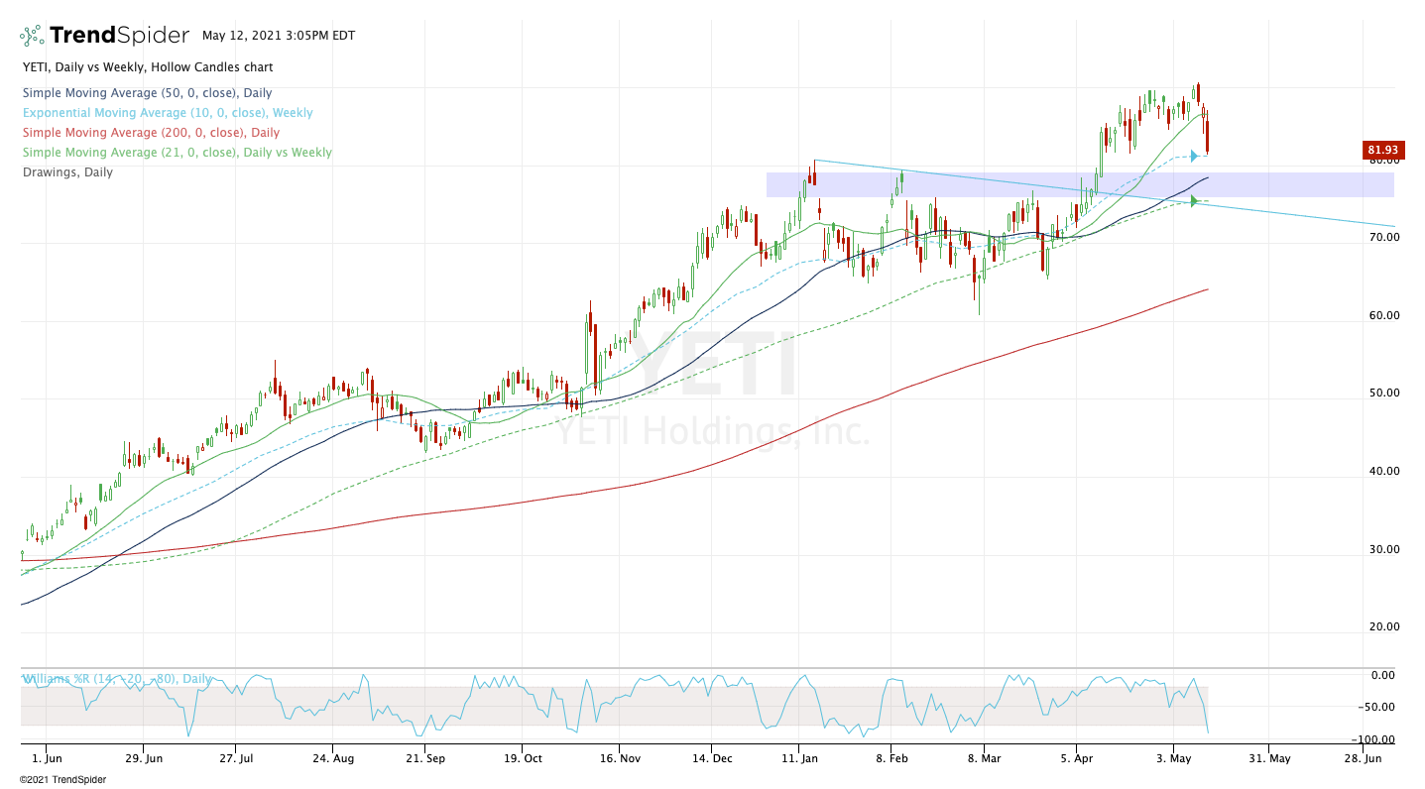Click the 14. Dec date label
The image size is (1425, 789).
[x=711, y=759]
